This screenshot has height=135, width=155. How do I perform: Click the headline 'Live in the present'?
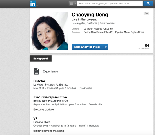(x=84, y=19)
